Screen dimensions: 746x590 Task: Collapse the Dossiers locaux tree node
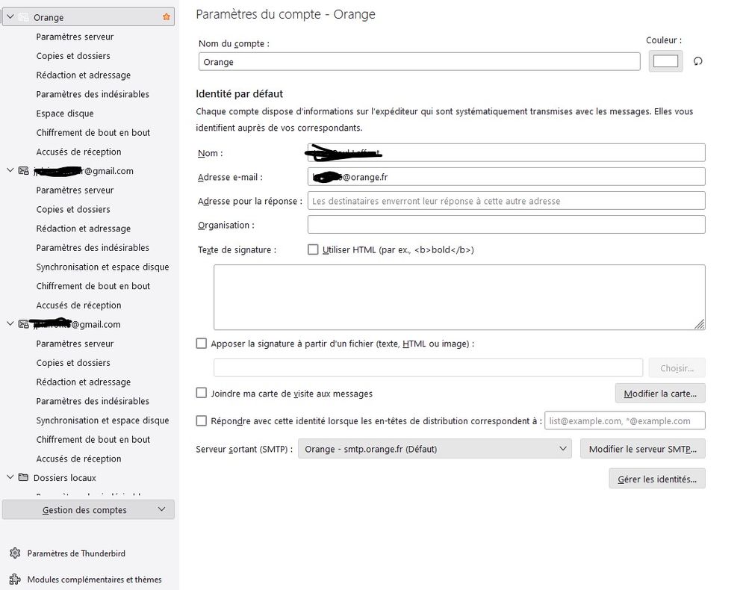10,478
